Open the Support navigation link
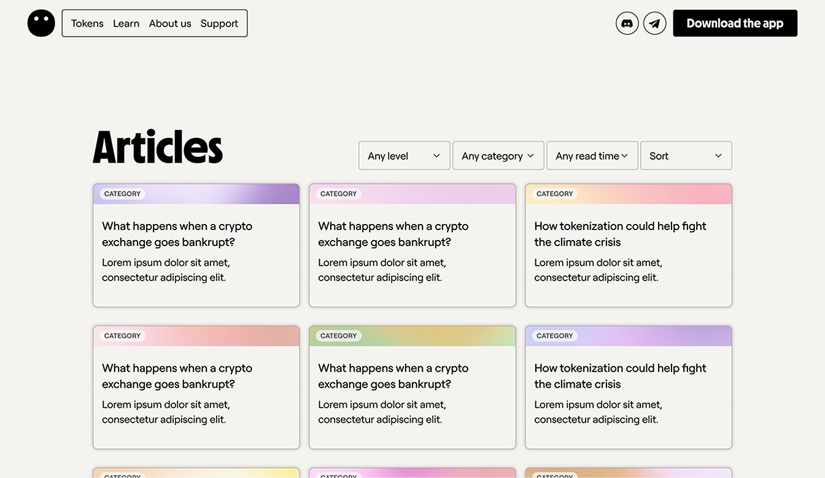The image size is (825, 478). click(x=219, y=23)
